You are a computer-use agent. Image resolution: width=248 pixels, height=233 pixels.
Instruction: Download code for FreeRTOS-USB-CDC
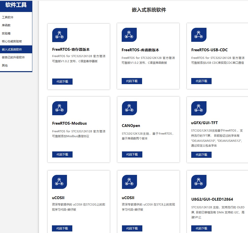(x=201, y=81)
